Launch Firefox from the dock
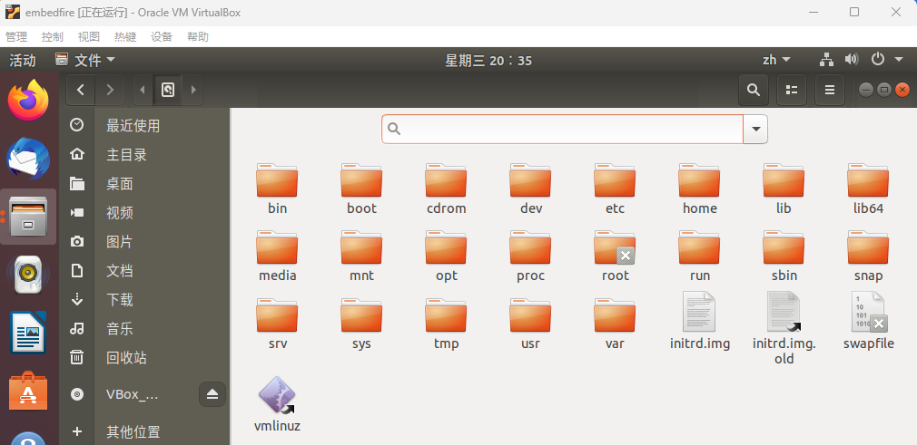The width and height of the screenshot is (917, 445). coord(29,100)
